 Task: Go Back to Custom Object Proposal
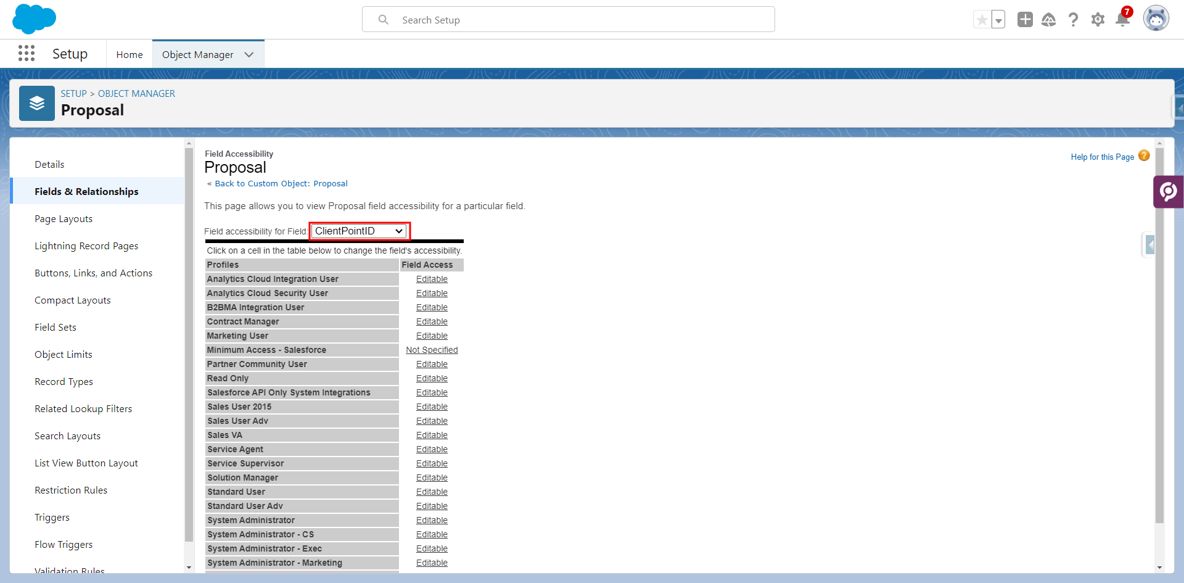(281, 183)
